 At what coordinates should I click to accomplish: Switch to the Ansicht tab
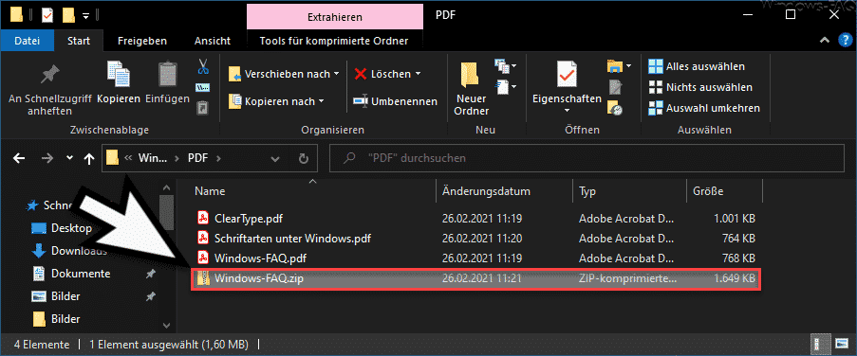(x=213, y=41)
